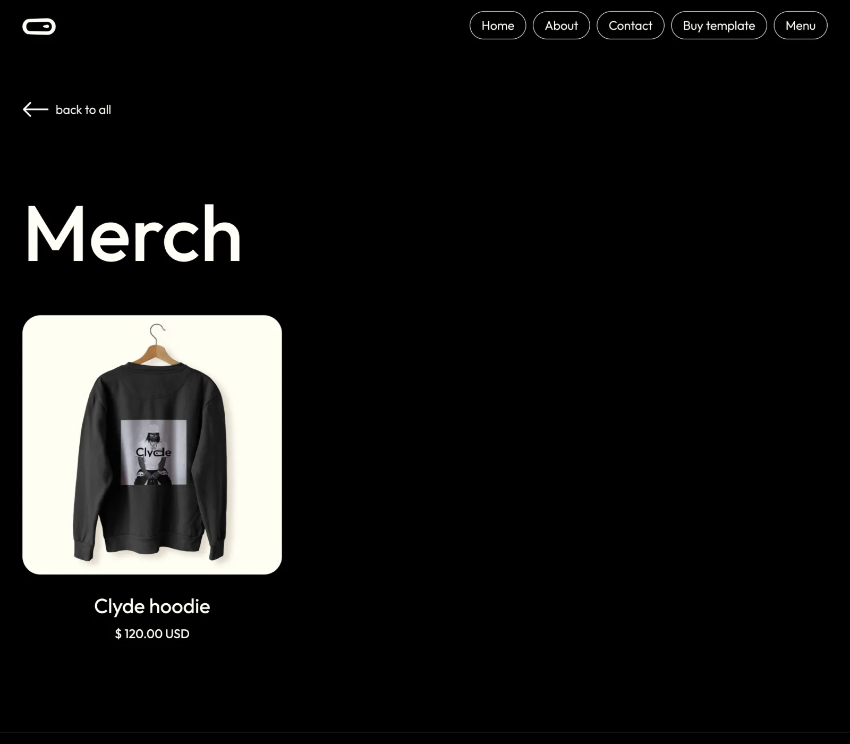The height and width of the screenshot is (744, 850).
Task: Click the Clyde photo print on the hoodie
Action: (x=154, y=452)
